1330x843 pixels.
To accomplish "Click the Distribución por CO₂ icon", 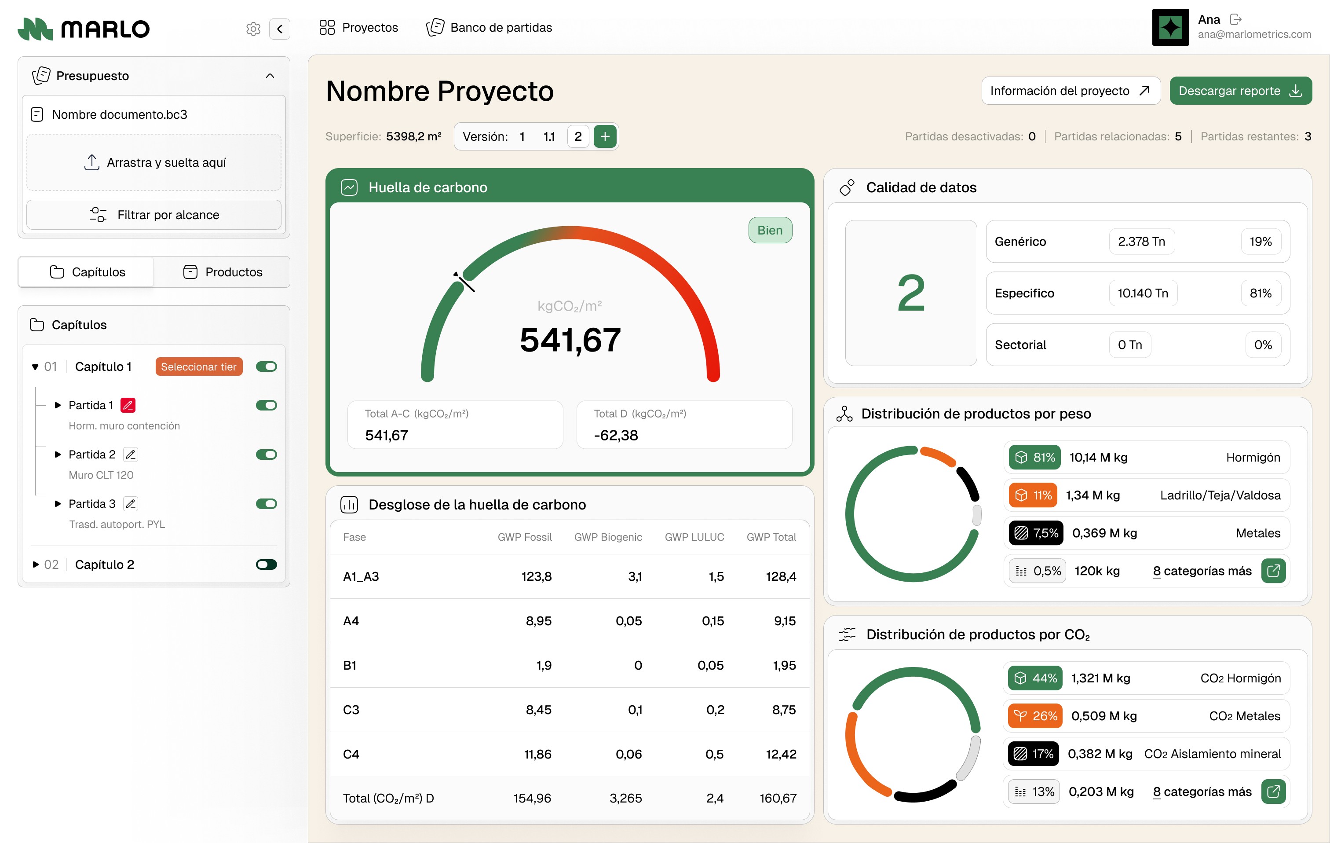I will pyautogui.click(x=847, y=634).
